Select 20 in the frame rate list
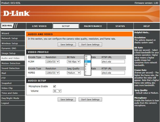 coord(88,59)
